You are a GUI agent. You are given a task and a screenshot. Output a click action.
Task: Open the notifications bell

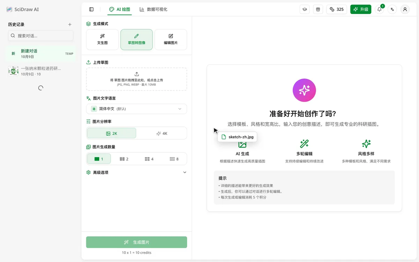coord(380,9)
